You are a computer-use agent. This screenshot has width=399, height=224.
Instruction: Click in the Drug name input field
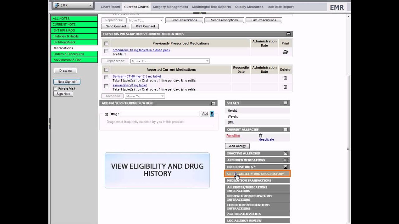[160, 114]
